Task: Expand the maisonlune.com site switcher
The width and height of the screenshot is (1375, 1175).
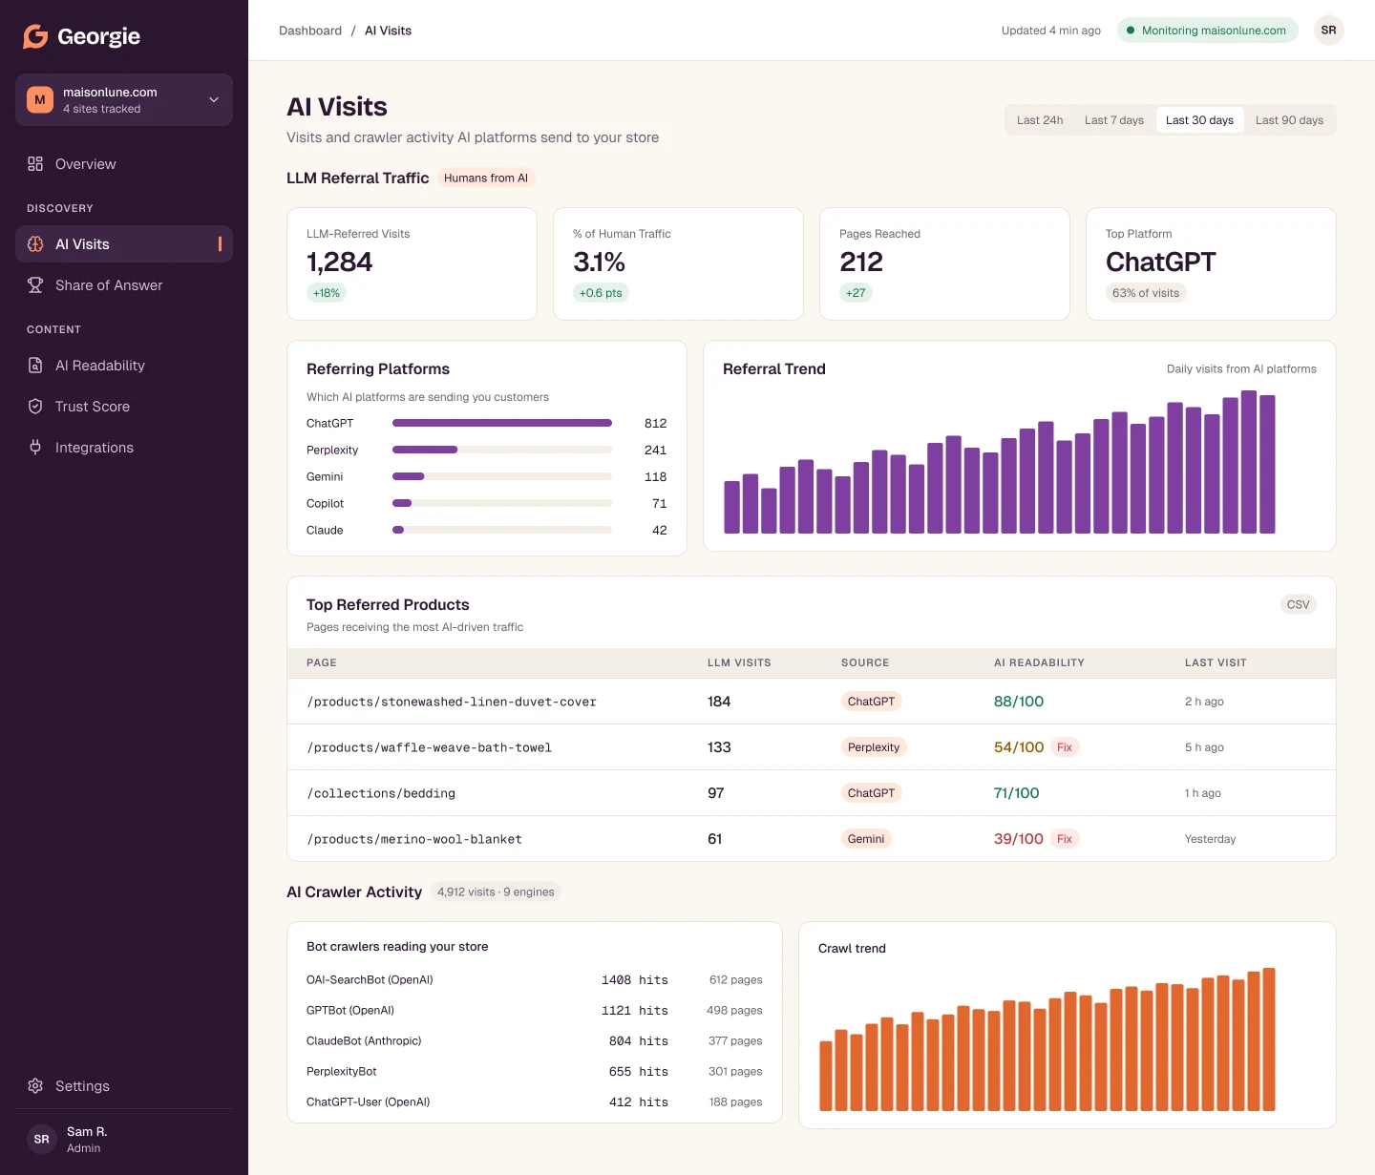Action: (x=124, y=100)
